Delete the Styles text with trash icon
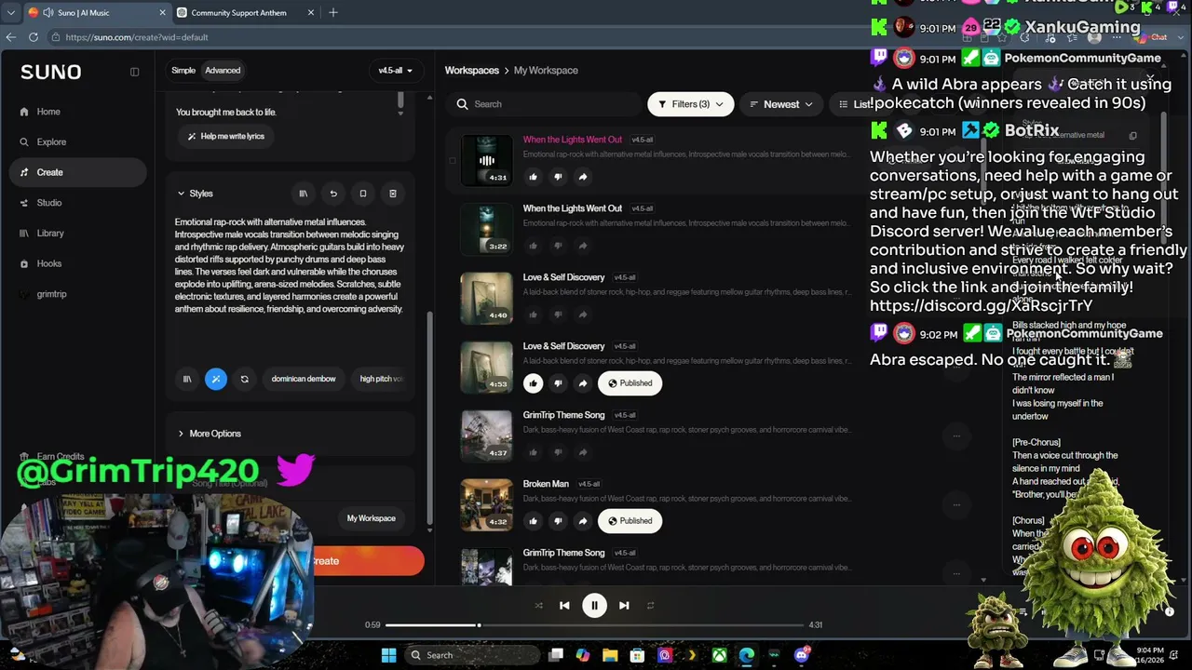Screen dimensions: 1192x670 click(392, 194)
